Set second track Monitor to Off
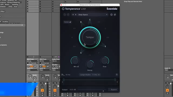 [48, 67]
